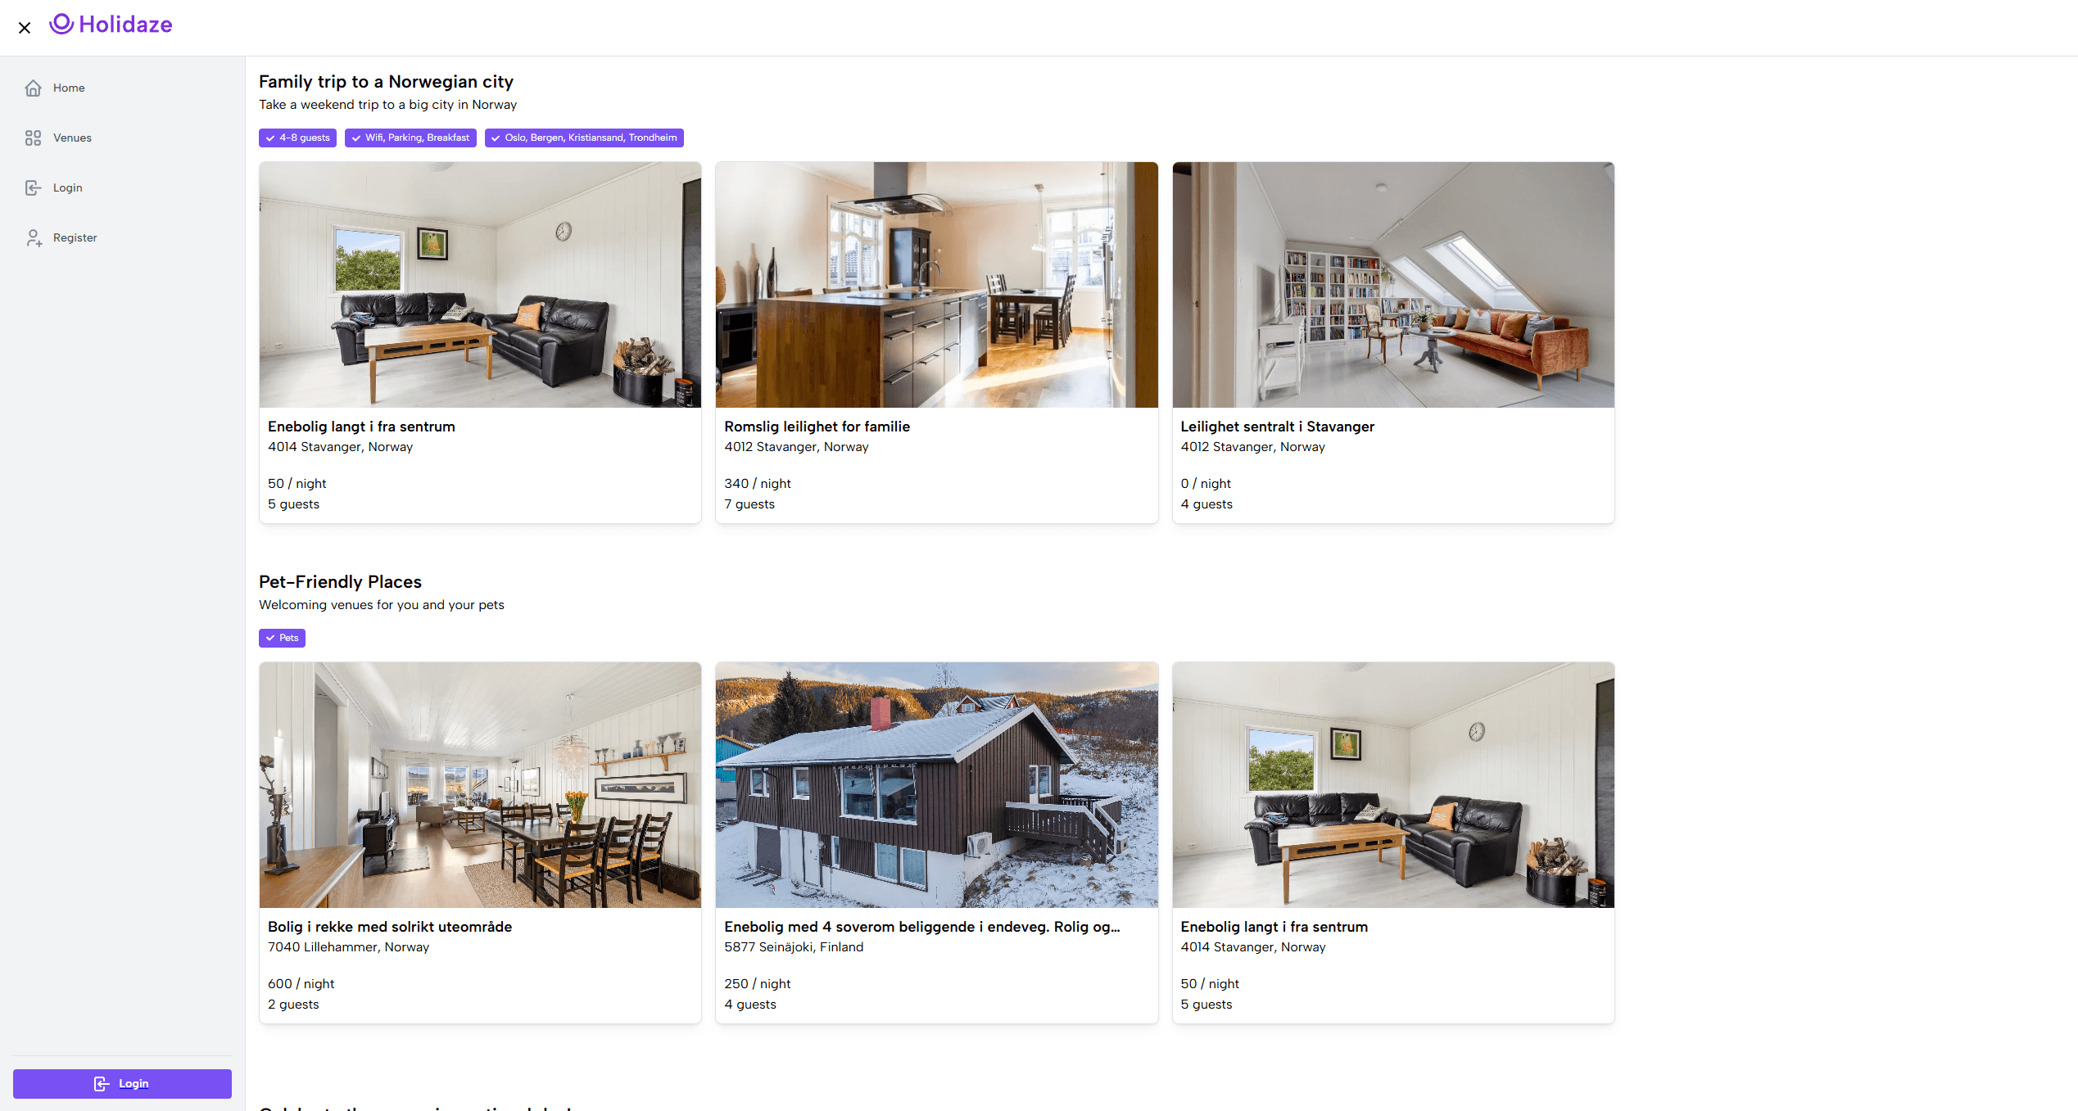Image resolution: width=2078 pixels, height=1111 pixels.
Task: Click the Holidaze brand name text
Action: tap(125, 25)
